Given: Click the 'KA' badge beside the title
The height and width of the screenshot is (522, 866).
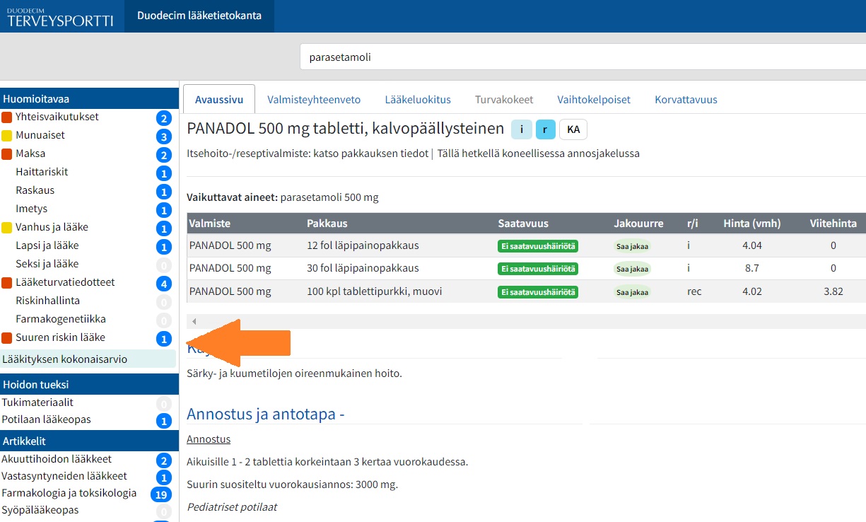Looking at the screenshot, I should click(x=573, y=129).
